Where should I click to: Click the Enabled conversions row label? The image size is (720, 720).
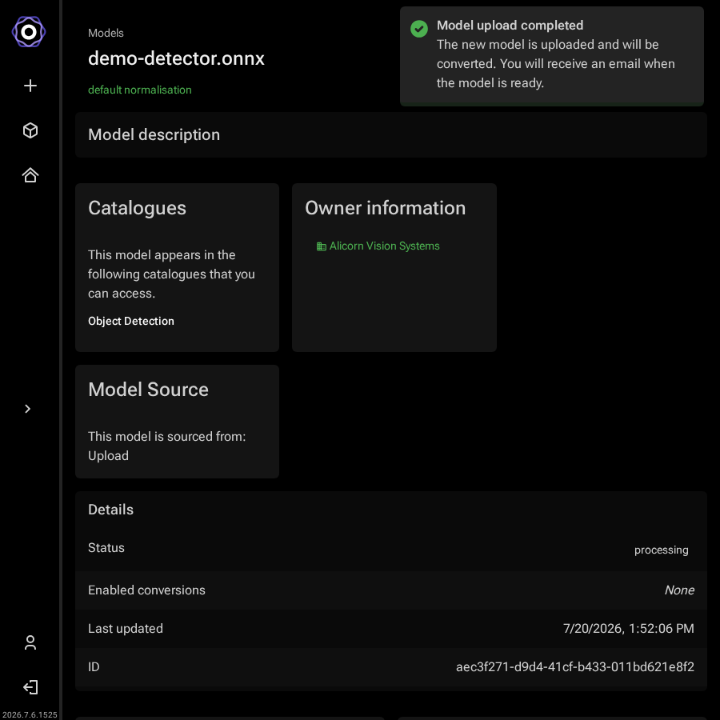pos(146,590)
